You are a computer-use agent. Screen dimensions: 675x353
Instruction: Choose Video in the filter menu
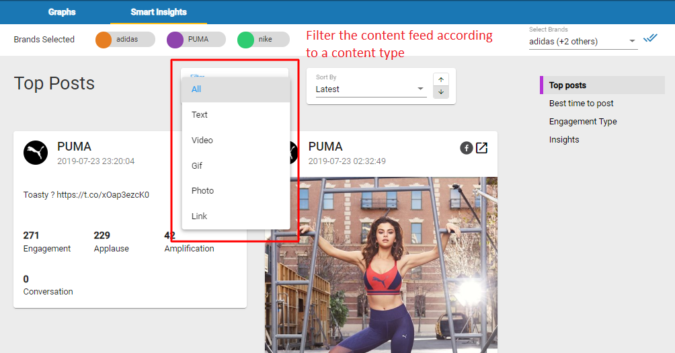235,140
